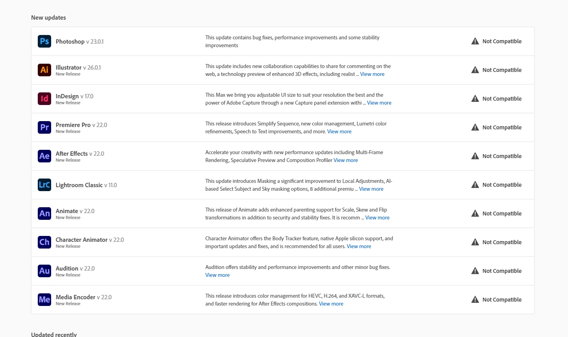
Task: Click Not Compatible label for Photoshop
Action: (x=502, y=41)
